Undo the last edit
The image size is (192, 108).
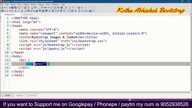click(x=19, y=7)
